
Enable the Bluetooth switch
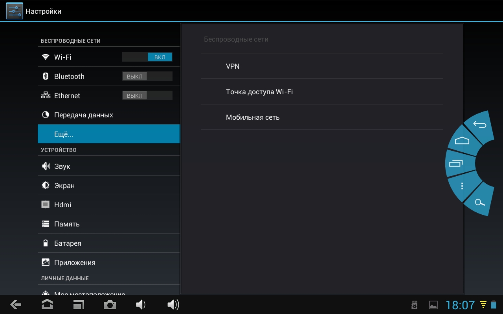pos(147,77)
